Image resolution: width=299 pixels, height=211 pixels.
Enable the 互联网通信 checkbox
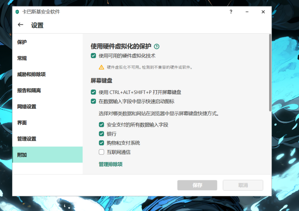point(102,152)
